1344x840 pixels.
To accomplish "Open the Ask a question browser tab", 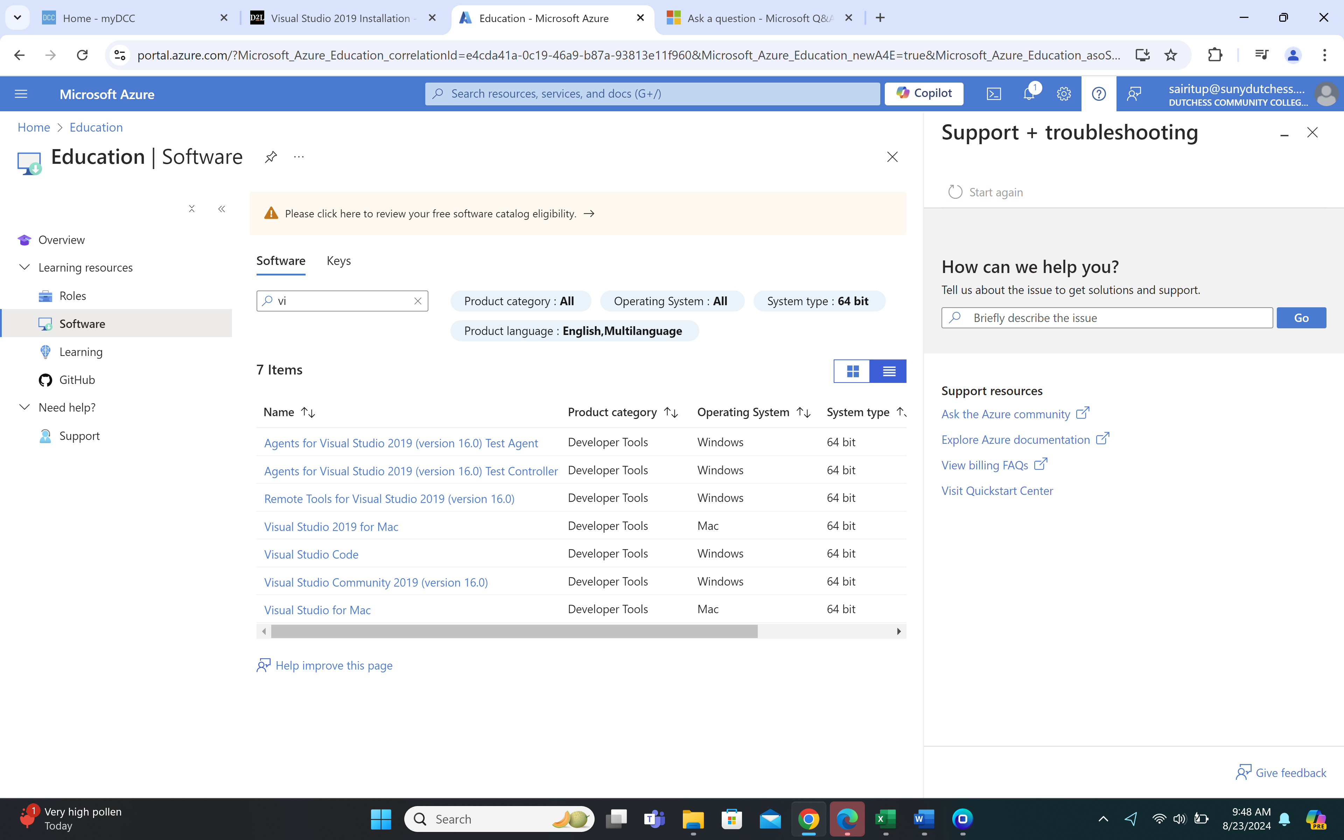I will click(x=755, y=18).
